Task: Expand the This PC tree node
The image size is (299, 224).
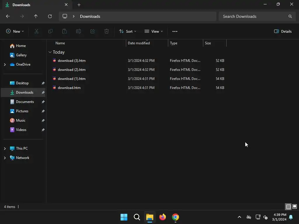Action: coord(5,148)
